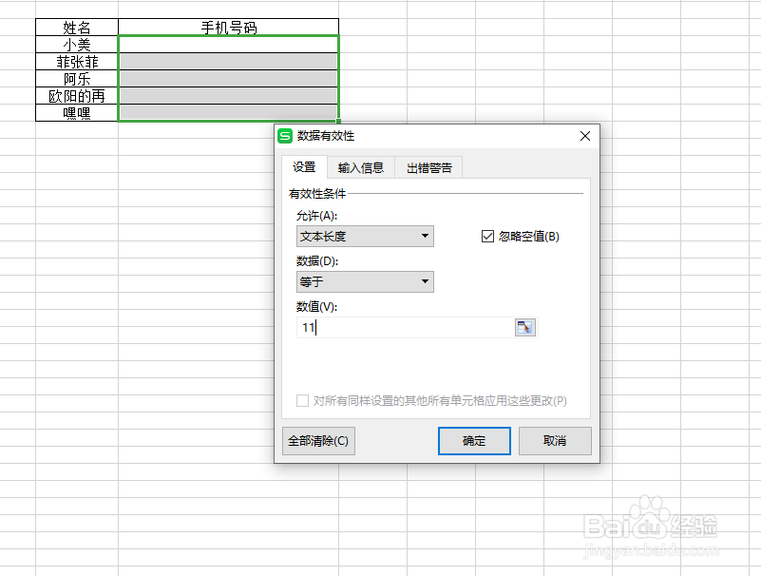Screen dimensions: 761x576
Task: Select the 设置 tab
Action: pos(304,166)
